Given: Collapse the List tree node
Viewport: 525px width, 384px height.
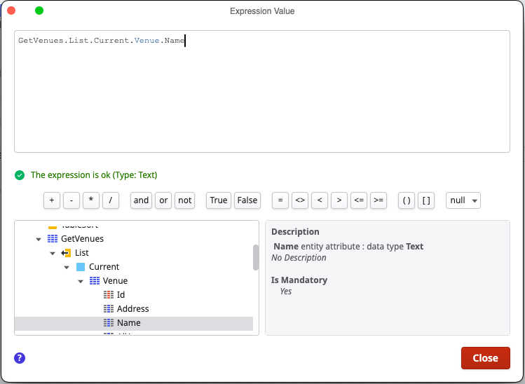Looking at the screenshot, I should click(53, 254).
